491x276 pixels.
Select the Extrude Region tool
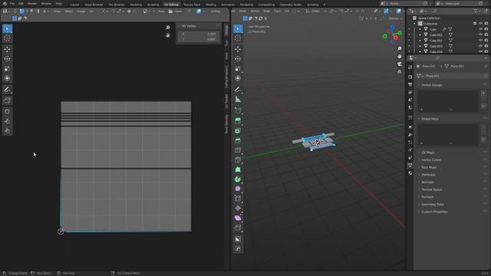pyautogui.click(x=238, y=120)
